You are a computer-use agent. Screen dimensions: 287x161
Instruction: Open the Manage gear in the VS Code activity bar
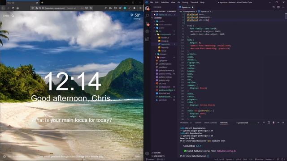pyautogui.click(x=147, y=153)
